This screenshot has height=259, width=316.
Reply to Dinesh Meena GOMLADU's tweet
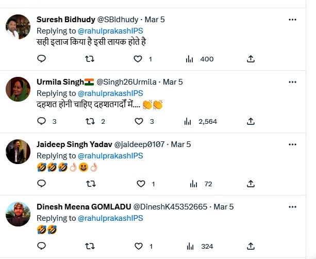pos(42,246)
